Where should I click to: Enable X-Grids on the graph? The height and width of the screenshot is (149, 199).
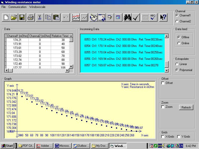(163, 137)
